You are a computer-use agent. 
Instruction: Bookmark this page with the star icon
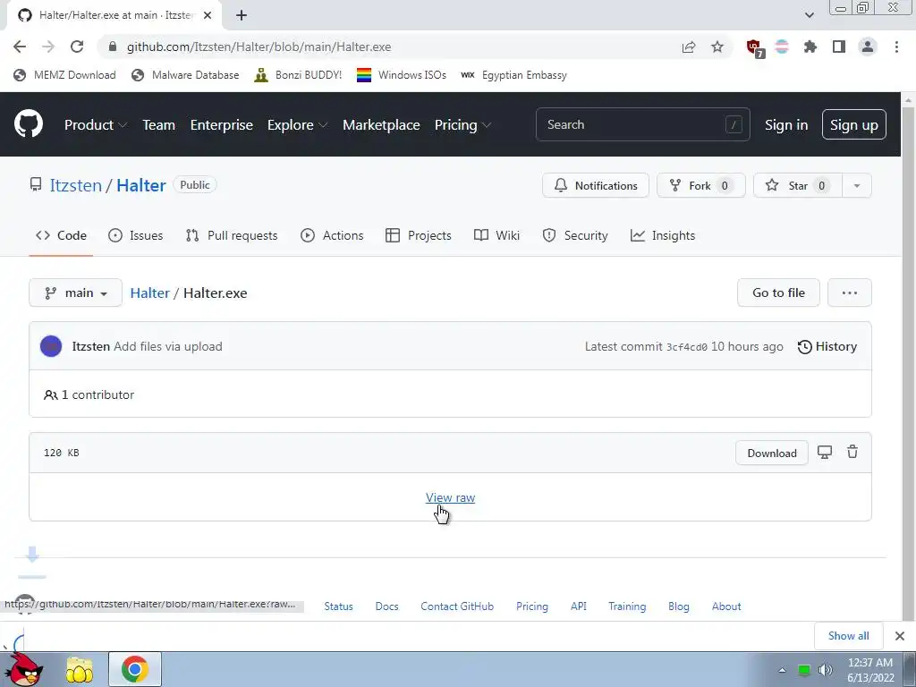pos(717,47)
